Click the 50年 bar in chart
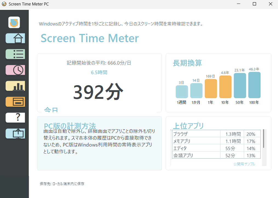The image size is (278, 198). [240, 85]
